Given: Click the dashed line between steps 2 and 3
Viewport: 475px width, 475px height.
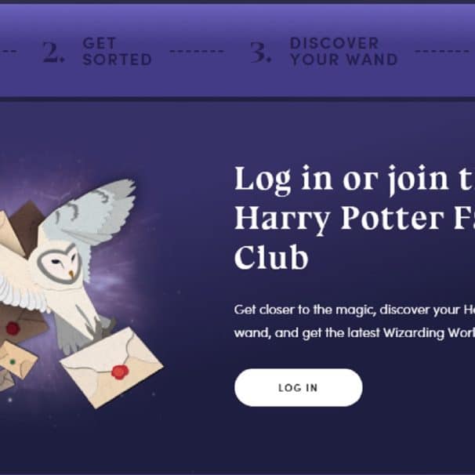Looking at the screenshot, I should tap(197, 51).
